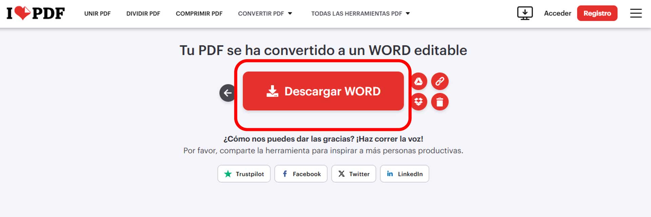Open UNIR PDF tool
The image size is (651, 217).
(x=97, y=14)
